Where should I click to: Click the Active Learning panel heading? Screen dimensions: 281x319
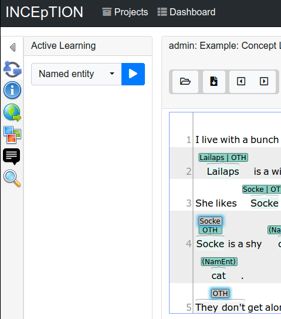pyautogui.click(x=63, y=45)
